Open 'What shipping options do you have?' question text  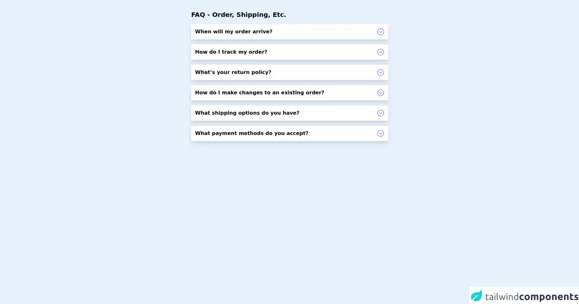[x=247, y=113]
